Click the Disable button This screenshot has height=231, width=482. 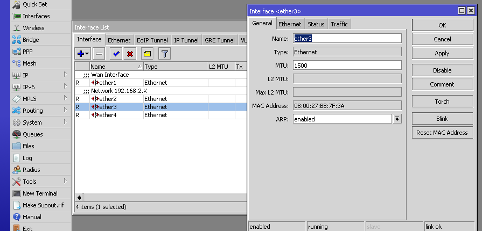[442, 70]
